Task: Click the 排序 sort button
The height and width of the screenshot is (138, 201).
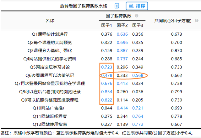Action: [x=137, y=6]
